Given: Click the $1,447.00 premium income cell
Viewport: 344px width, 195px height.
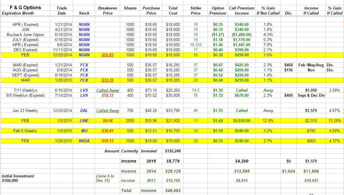Looking at the screenshot, I should pyautogui.click(x=241, y=45).
